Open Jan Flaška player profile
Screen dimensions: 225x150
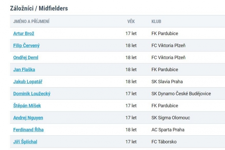coord(24,69)
